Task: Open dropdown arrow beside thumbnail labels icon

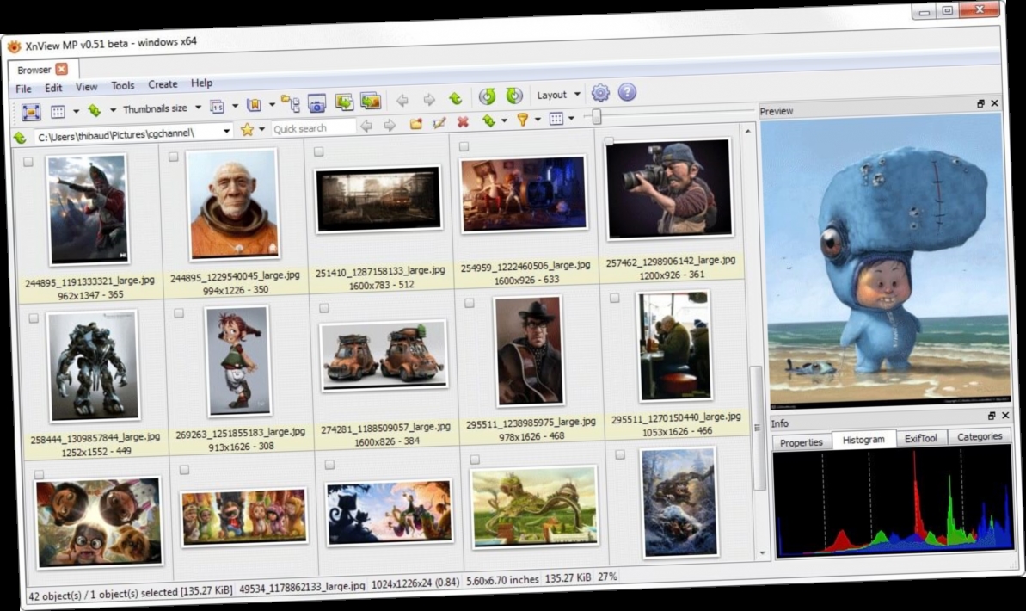Action: pyautogui.click(x=235, y=106)
